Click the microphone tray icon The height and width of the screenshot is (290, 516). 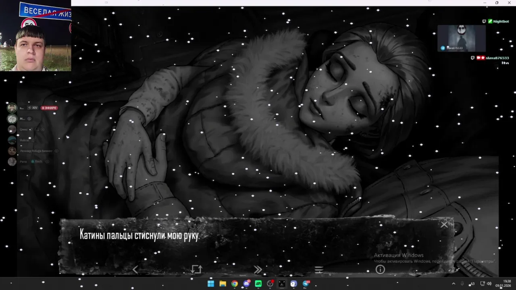point(462,284)
